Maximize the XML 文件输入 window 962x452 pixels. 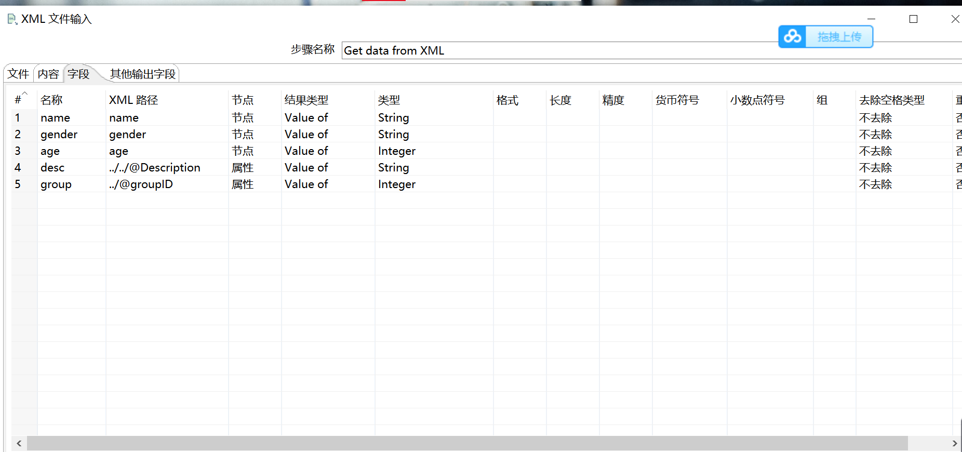click(x=913, y=19)
